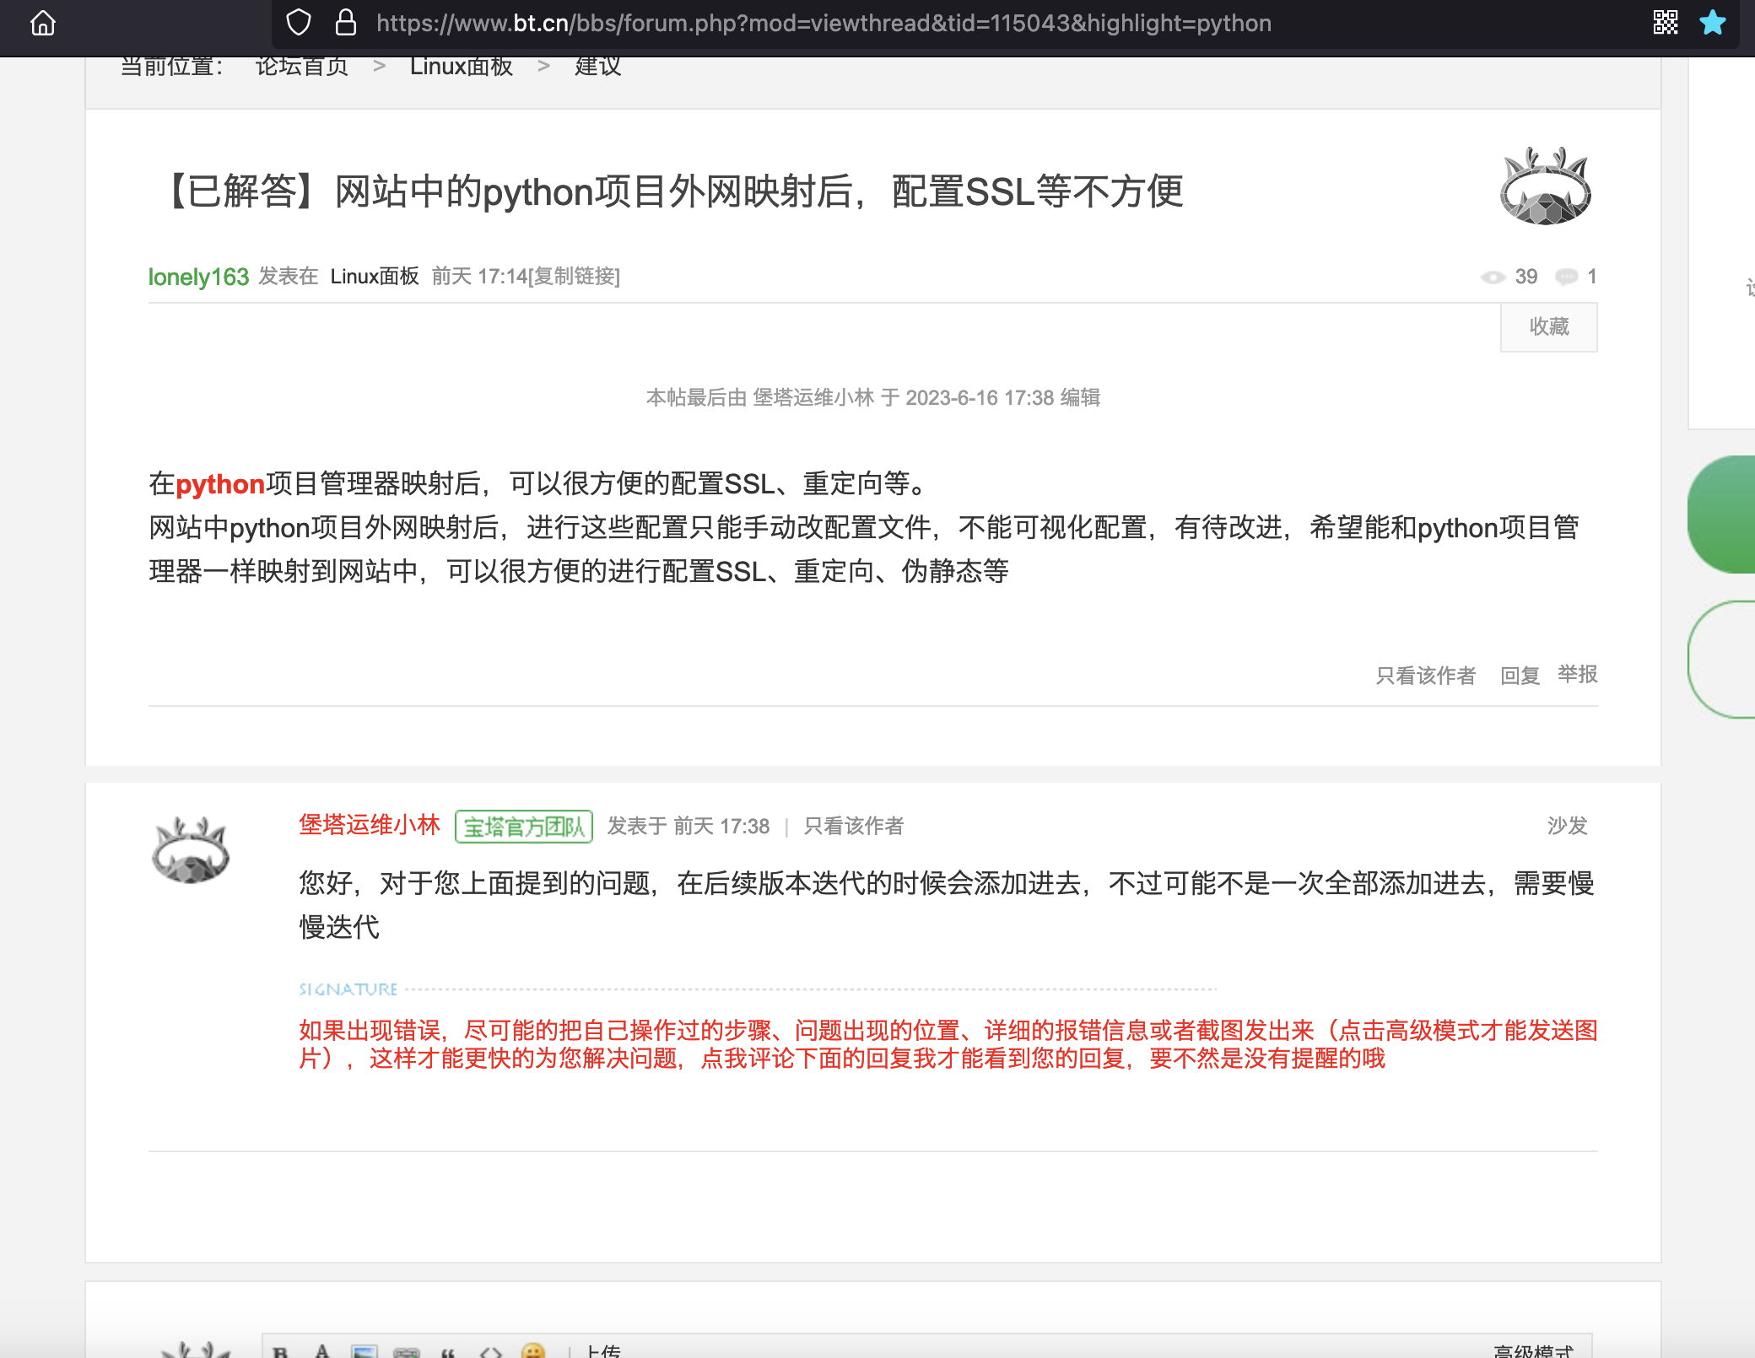
Task: Go to 论坛首页 breadcrumb link
Action: point(302,66)
